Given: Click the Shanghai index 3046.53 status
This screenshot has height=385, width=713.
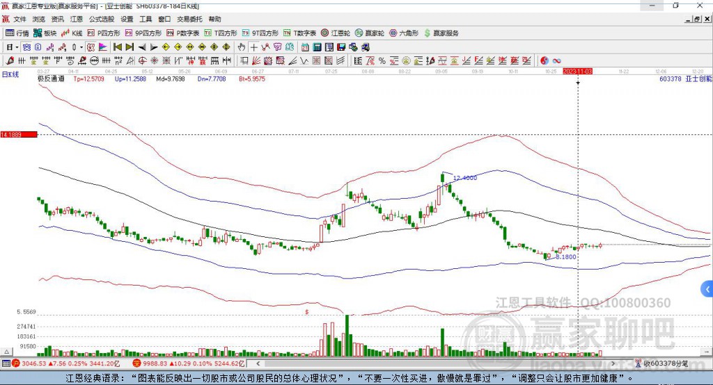Looking at the screenshot, I should [66, 363].
